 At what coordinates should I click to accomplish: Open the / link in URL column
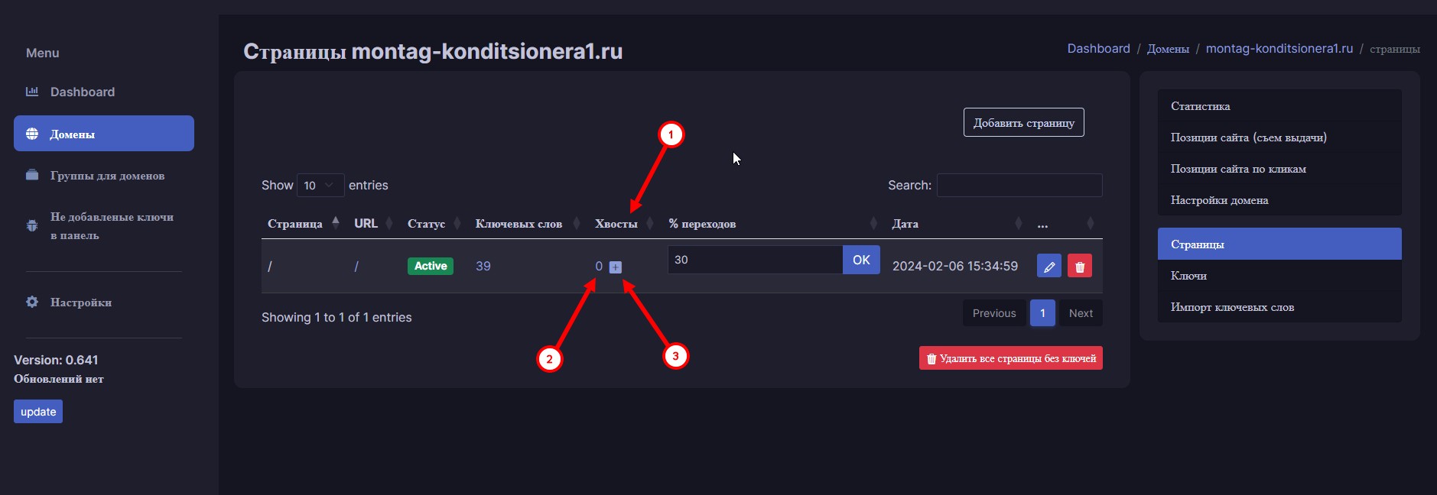click(x=356, y=267)
